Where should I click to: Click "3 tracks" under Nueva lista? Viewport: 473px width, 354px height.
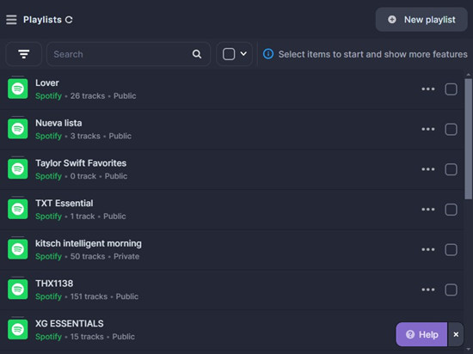pyautogui.click(x=85, y=136)
